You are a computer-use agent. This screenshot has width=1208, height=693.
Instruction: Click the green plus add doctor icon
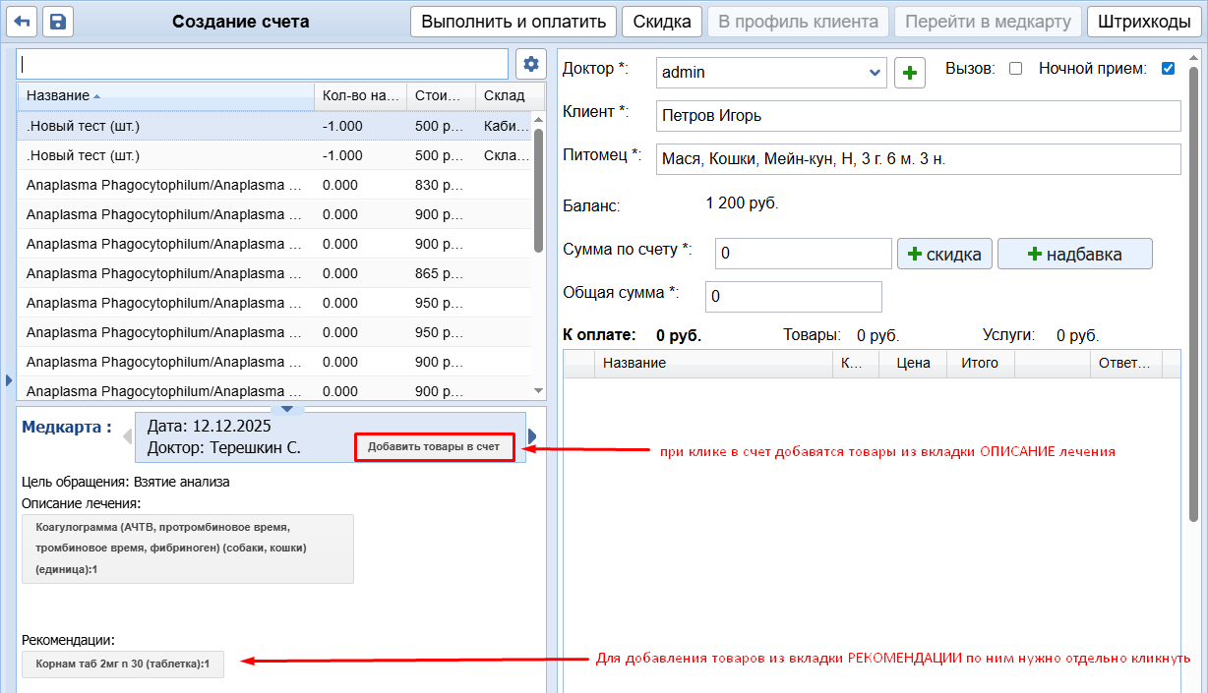tap(910, 73)
